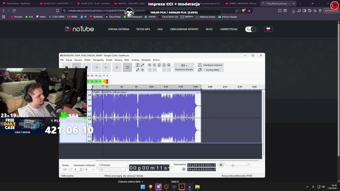Adjust the recording level slider knob
This screenshot has height=191, width=340.
click(x=100, y=76)
